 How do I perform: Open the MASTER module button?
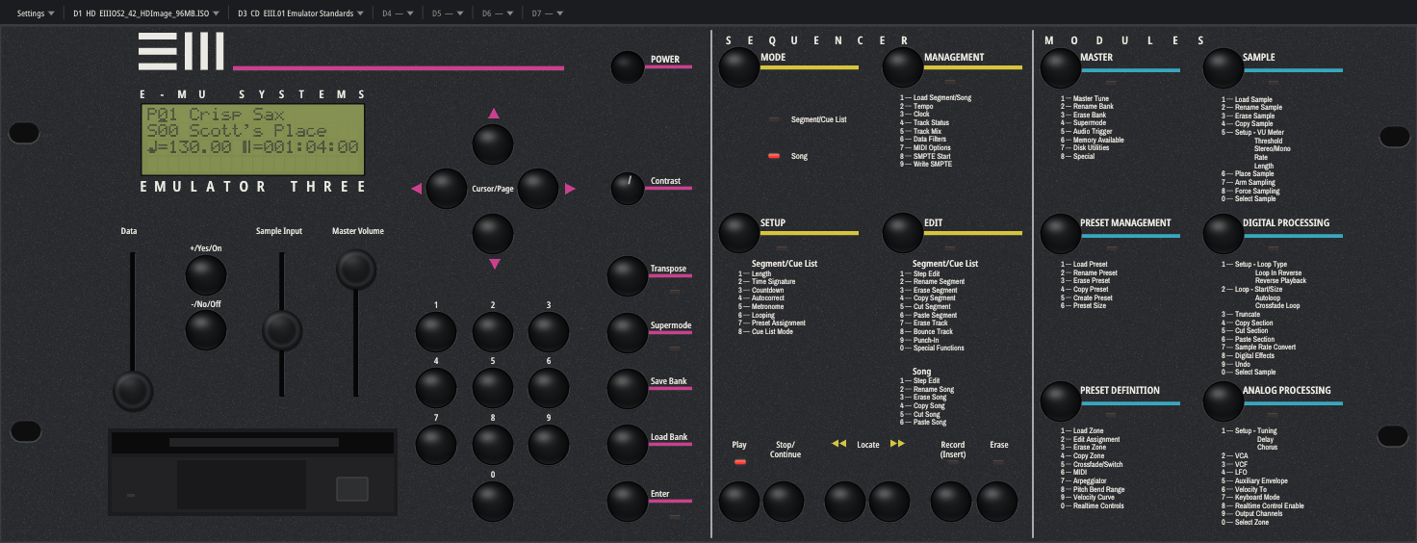point(1060,66)
